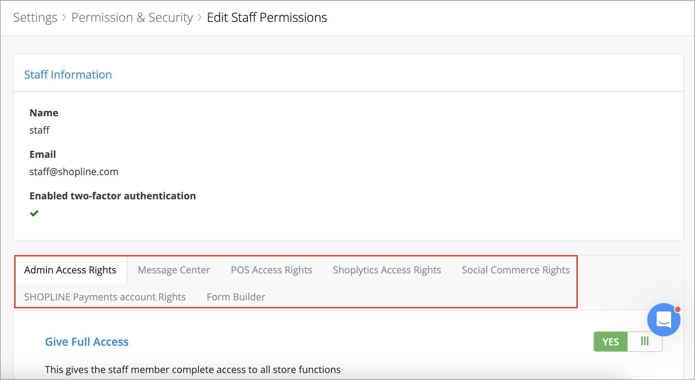The width and height of the screenshot is (695, 380).
Task: Switch to the Admin Access Rights tab
Action: point(70,270)
